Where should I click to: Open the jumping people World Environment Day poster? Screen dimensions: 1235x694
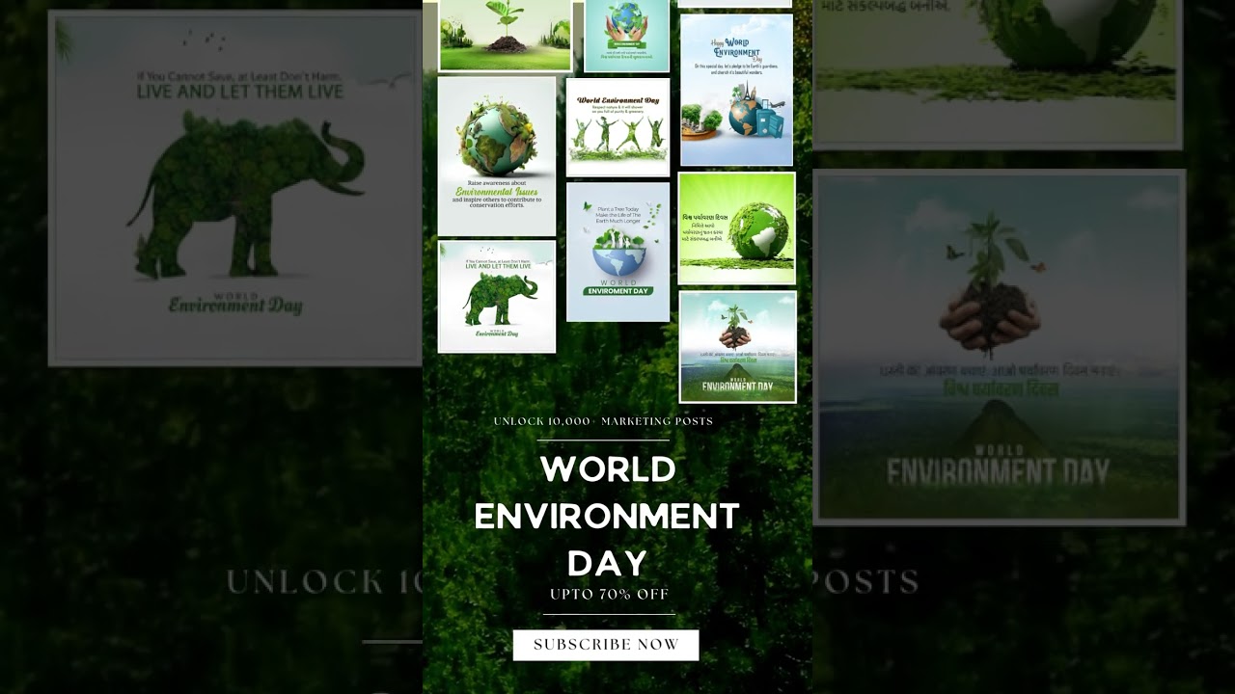click(x=617, y=127)
